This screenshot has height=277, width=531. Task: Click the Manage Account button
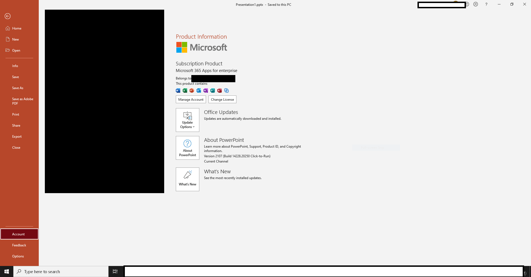[x=191, y=99]
